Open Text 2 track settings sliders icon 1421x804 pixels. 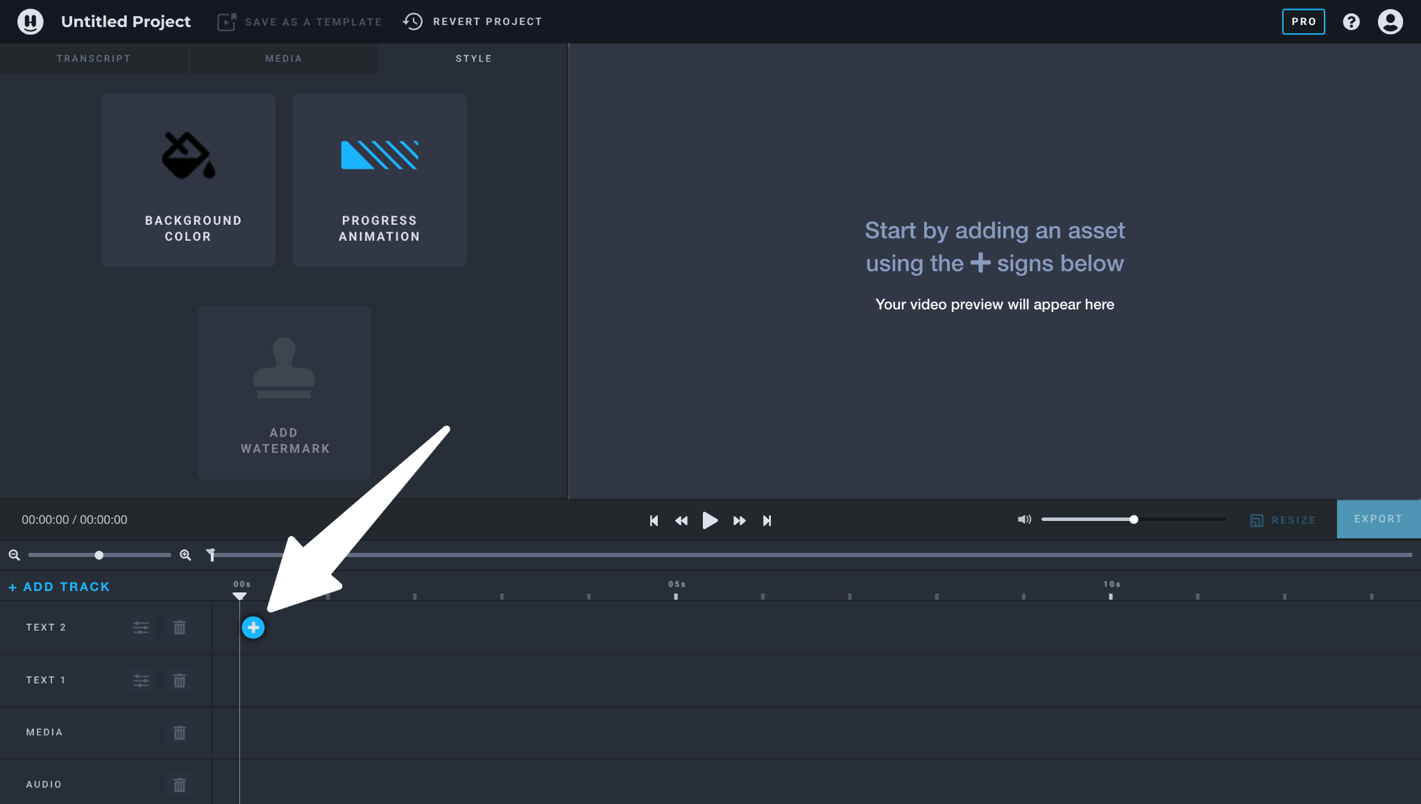tap(141, 627)
